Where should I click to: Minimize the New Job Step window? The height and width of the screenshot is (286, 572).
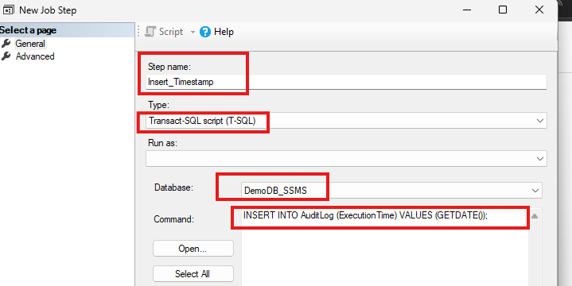467,10
